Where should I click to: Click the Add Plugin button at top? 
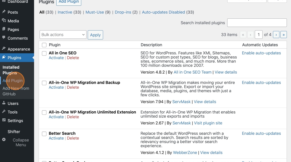pyautogui.click(x=69, y=2)
